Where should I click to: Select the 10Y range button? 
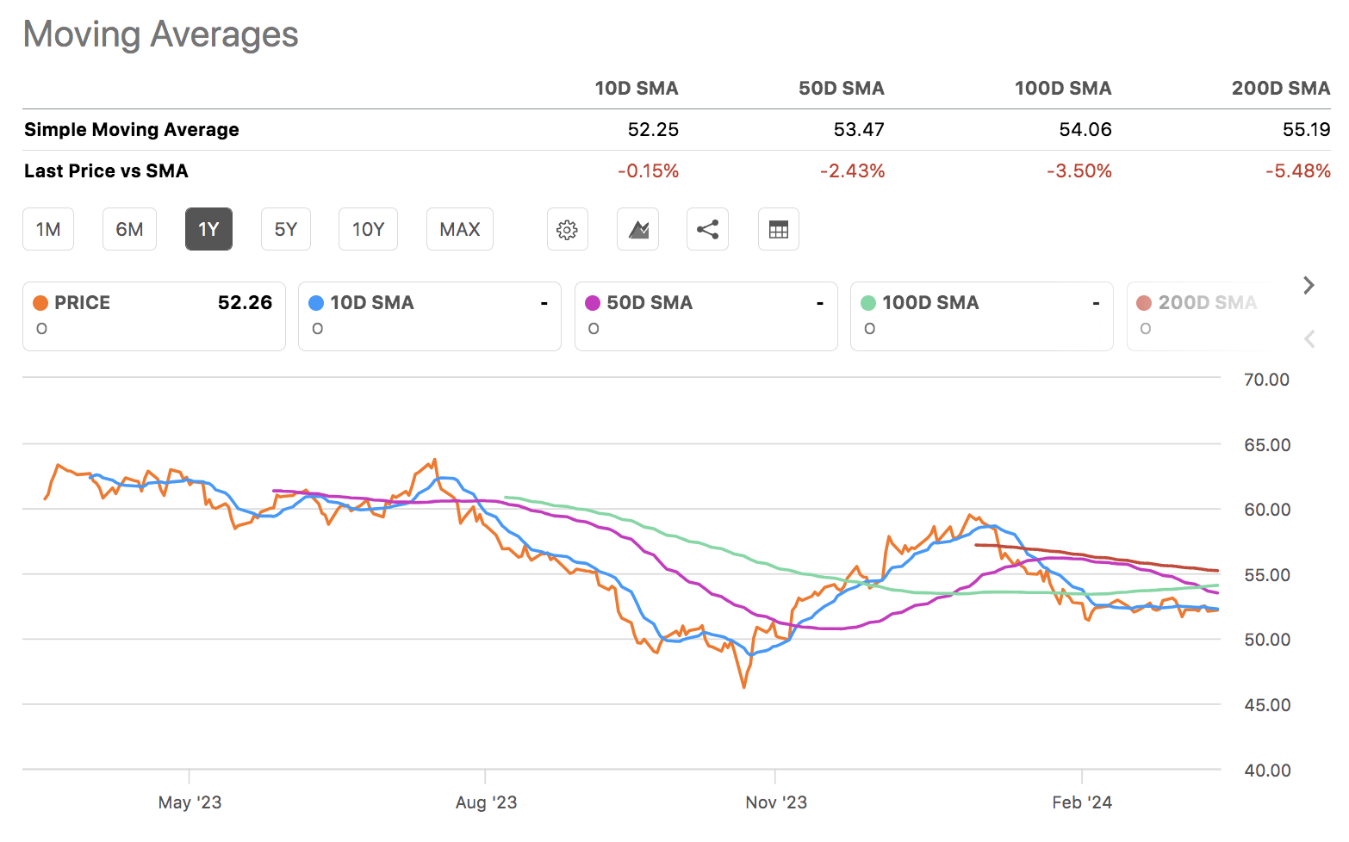pyautogui.click(x=368, y=229)
